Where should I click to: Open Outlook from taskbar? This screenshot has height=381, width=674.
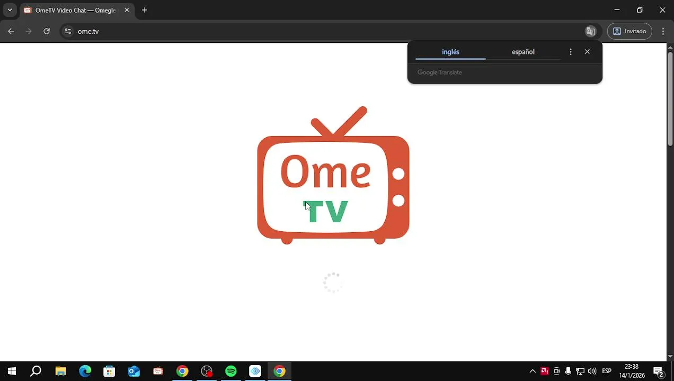[134, 371]
